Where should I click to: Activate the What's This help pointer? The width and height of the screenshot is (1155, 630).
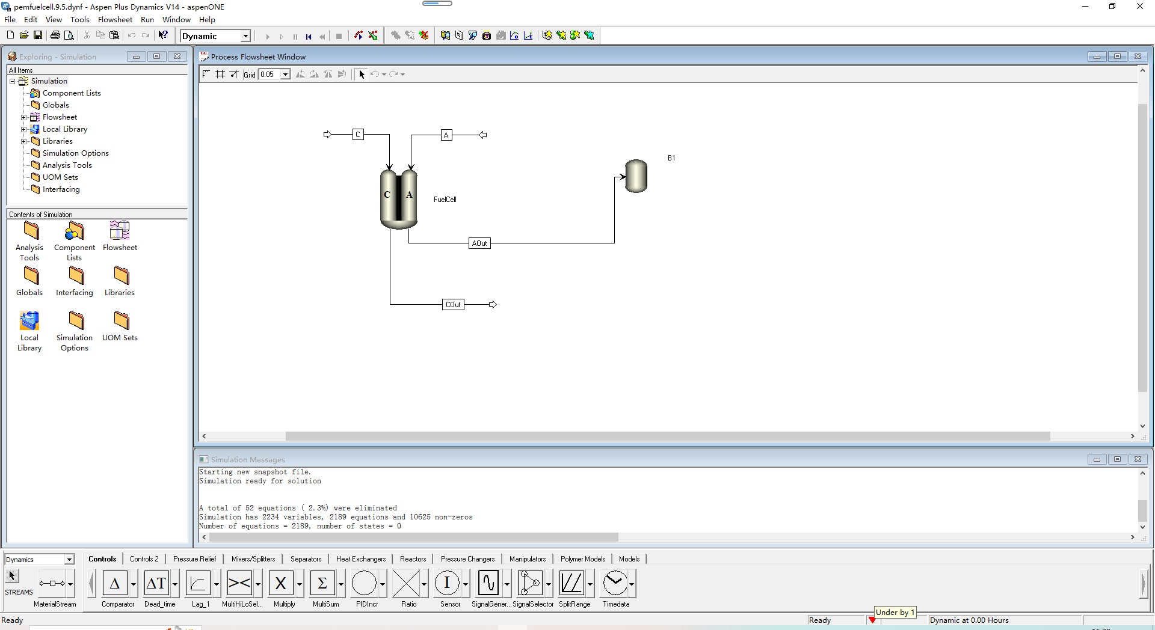163,35
